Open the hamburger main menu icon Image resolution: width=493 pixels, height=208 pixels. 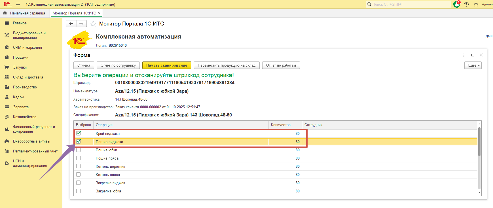[18, 5]
